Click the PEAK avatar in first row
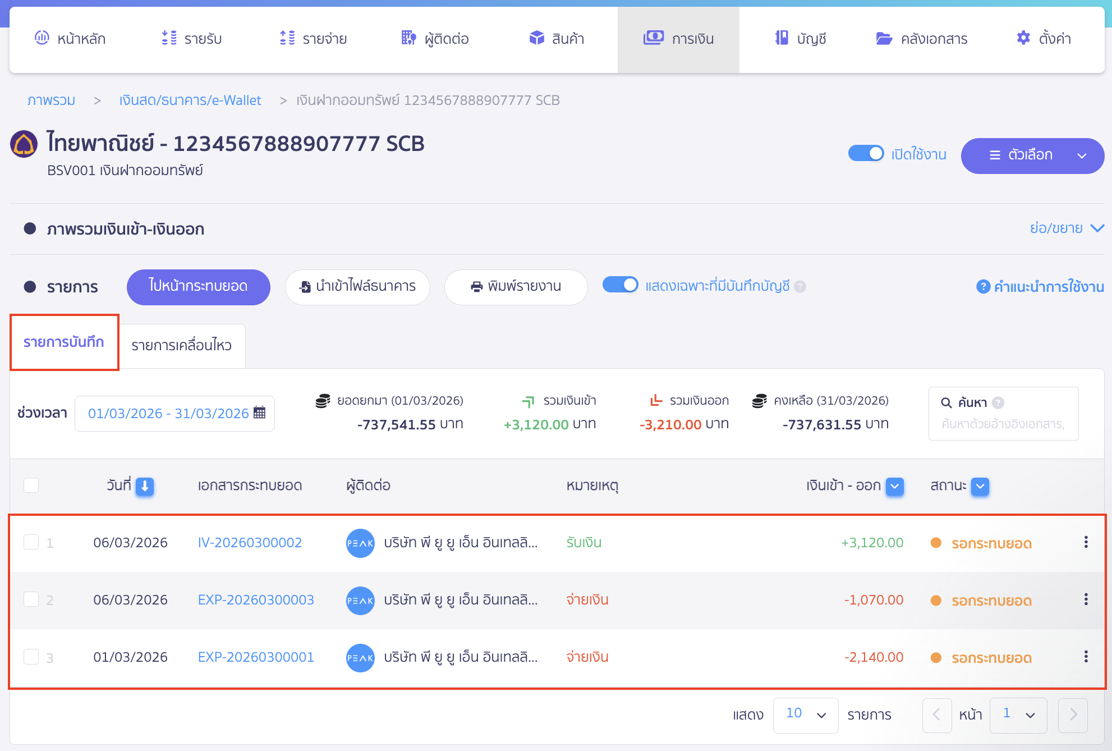Viewport: 1112px width, 751px height. 360,543
